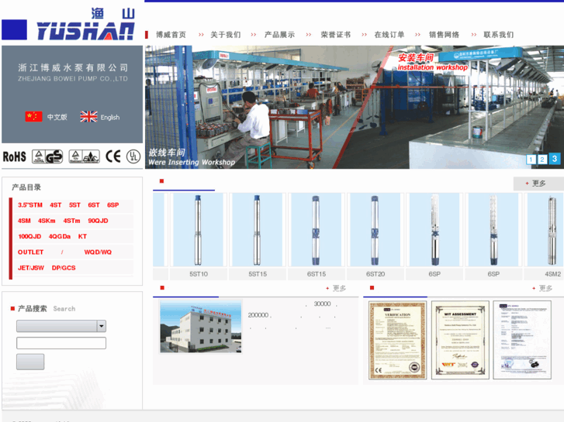Open 4QGDa product category

click(60, 237)
